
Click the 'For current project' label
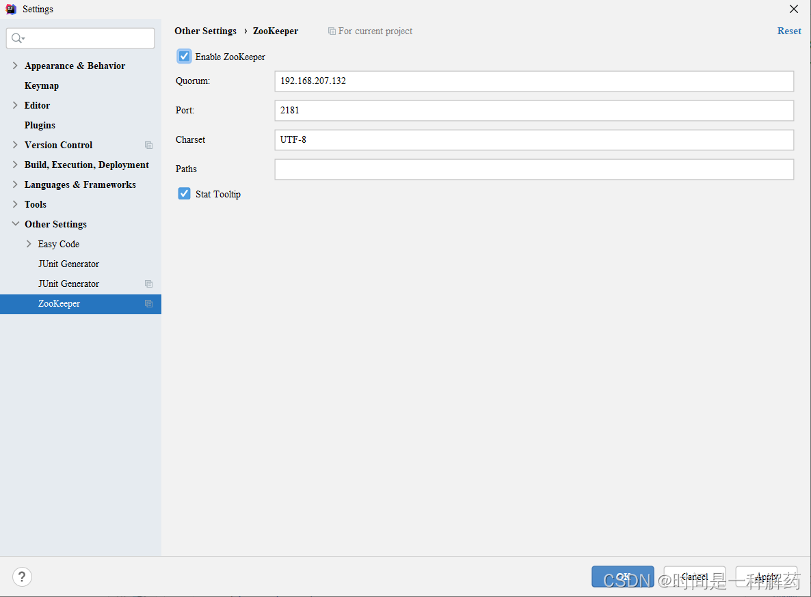point(375,31)
